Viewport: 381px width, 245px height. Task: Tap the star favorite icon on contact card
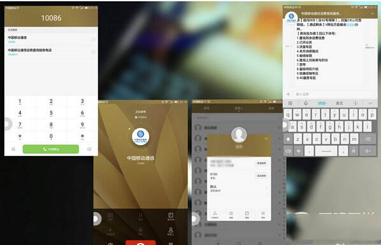[231, 214]
